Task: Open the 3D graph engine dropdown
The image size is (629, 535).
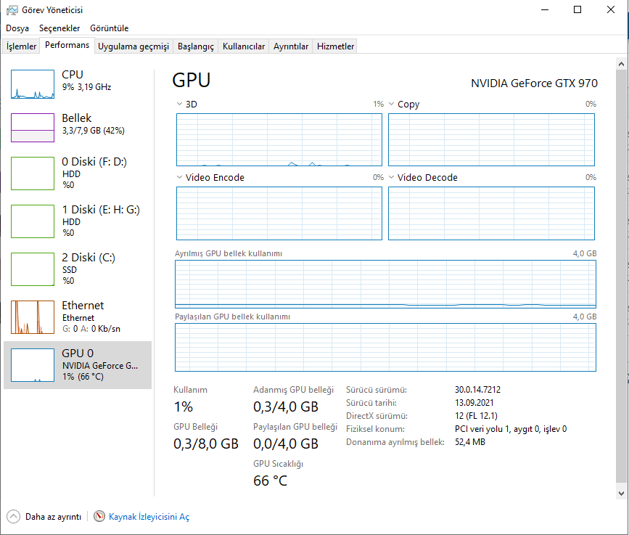Action: click(180, 105)
